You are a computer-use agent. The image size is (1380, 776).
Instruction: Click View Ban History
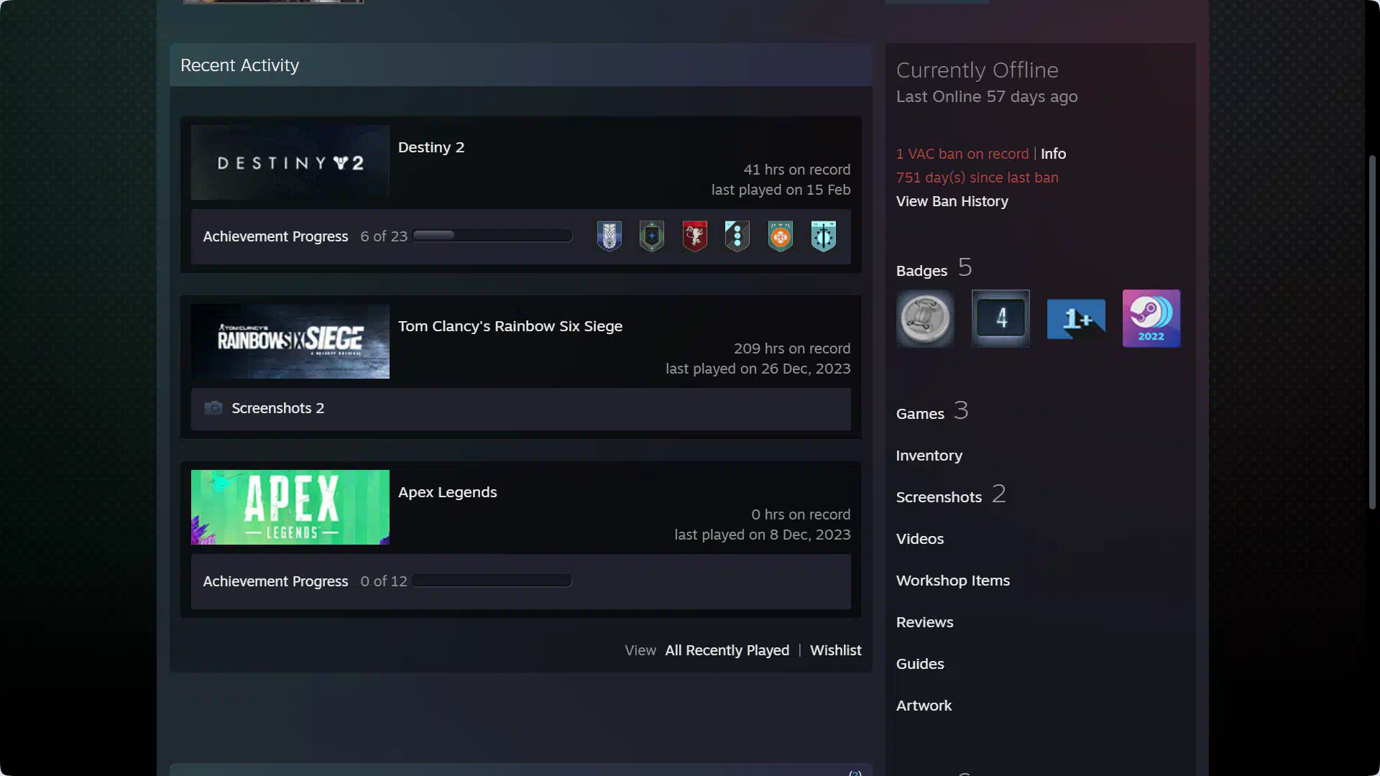952,201
